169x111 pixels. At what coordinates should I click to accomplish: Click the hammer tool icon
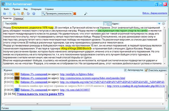pos(86,14)
